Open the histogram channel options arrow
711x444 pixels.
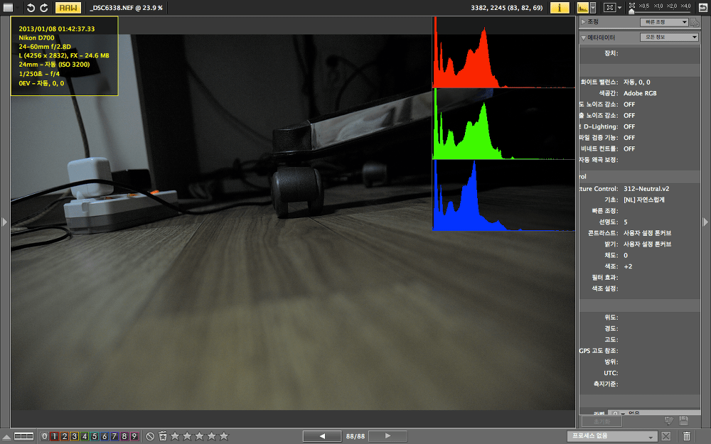(x=593, y=8)
